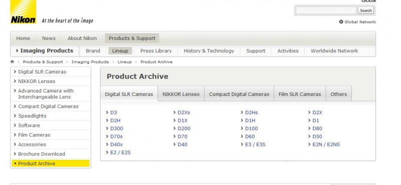Open the D80 product link
401x185 pixels.
coord(317,128)
